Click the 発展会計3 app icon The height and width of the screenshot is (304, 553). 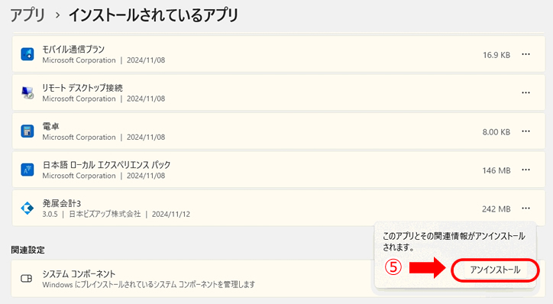(27, 208)
